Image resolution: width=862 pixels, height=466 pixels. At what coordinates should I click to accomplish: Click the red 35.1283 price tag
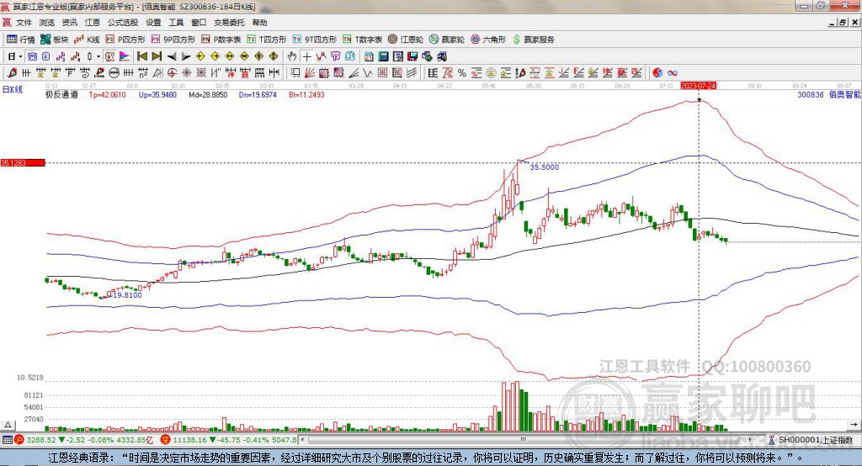[23, 162]
